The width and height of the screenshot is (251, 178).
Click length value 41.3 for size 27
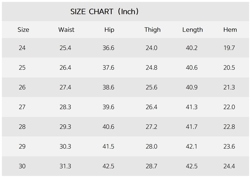click(x=192, y=107)
